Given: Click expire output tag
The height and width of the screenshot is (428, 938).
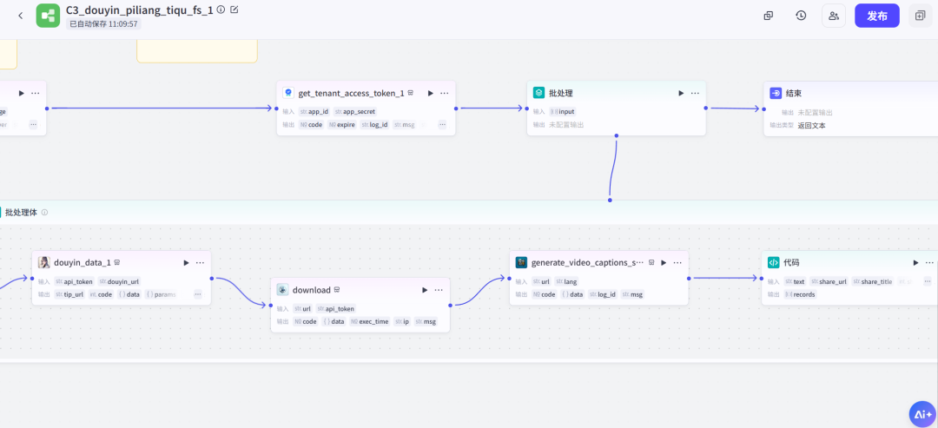Looking at the screenshot, I should (x=341, y=125).
